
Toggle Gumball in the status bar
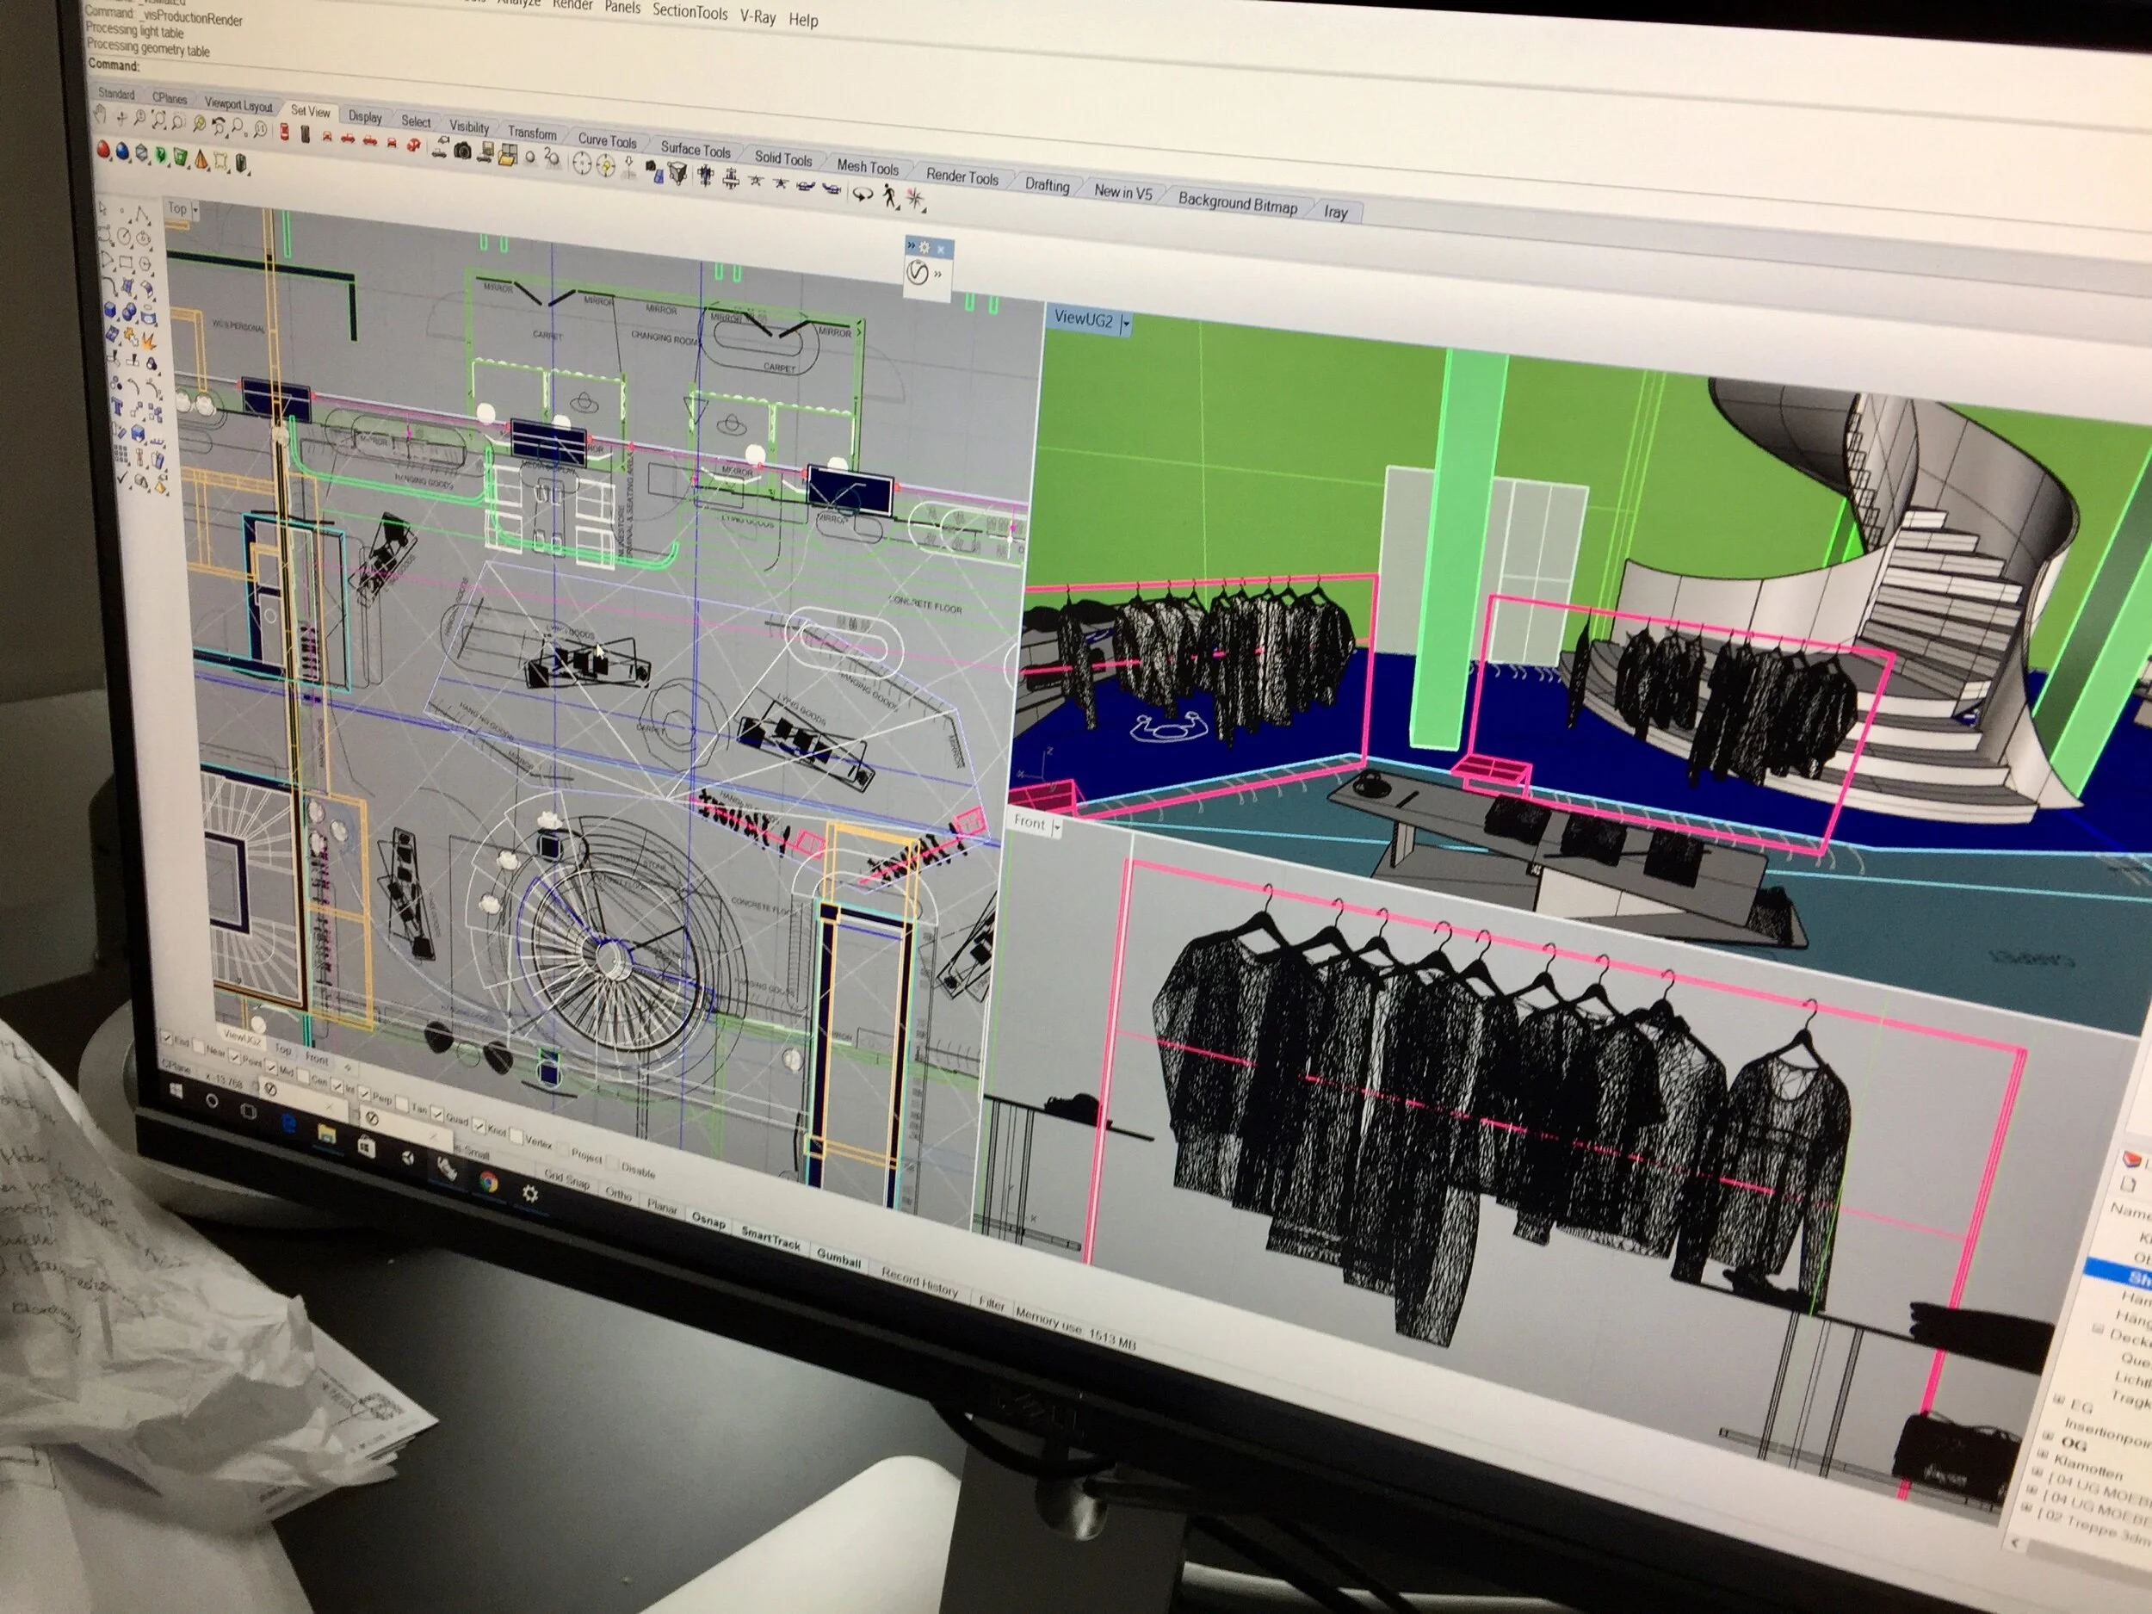coord(838,1257)
